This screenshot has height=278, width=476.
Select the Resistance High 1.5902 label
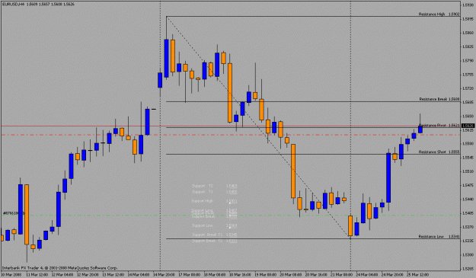coord(439,14)
